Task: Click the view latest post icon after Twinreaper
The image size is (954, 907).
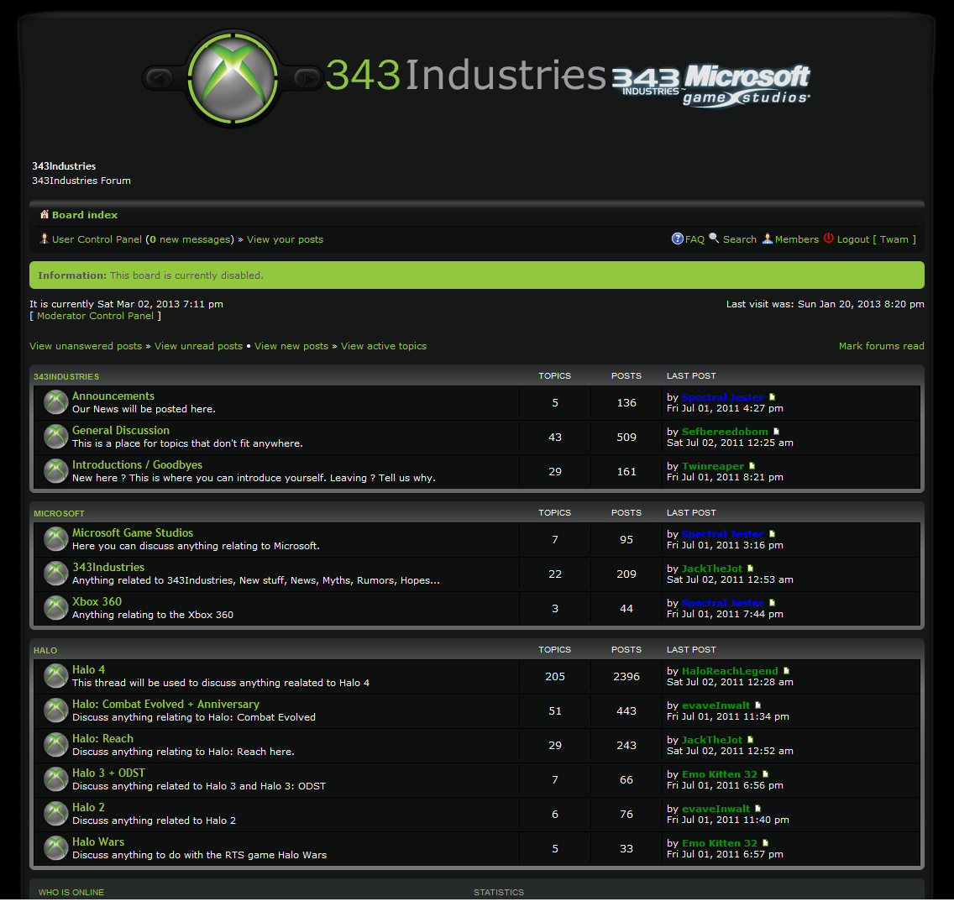Action: point(752,466)
